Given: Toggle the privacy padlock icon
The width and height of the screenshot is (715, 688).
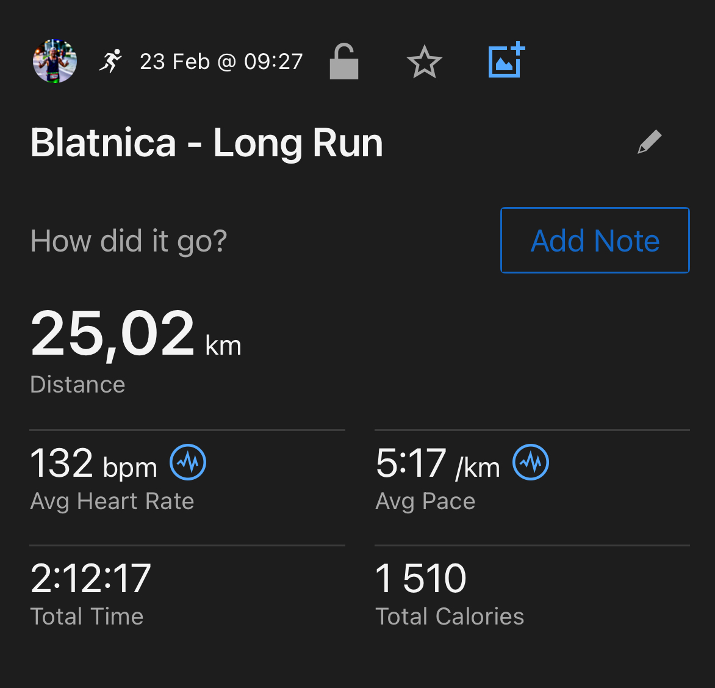Looking at the screenshot, I should 344,61.
